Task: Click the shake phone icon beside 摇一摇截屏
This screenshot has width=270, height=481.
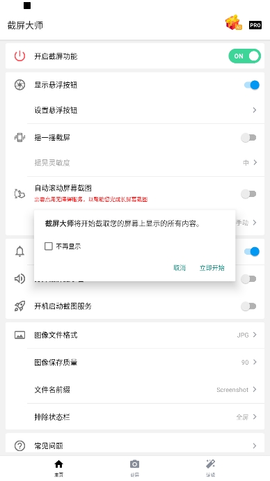Action: click(19, 137)
